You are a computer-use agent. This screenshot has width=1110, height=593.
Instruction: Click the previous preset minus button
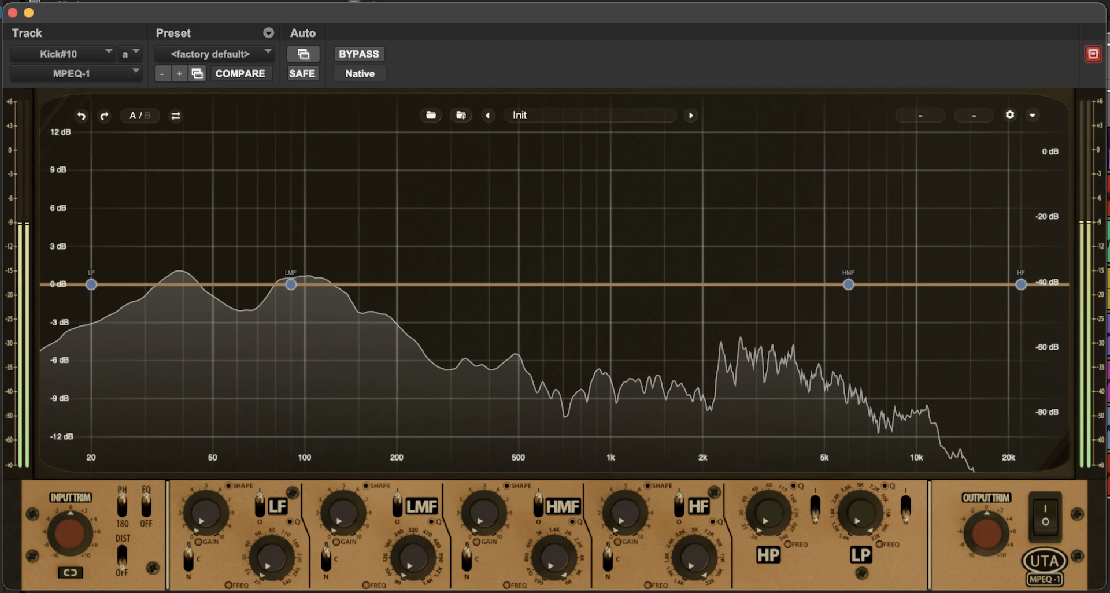[162, 73]
